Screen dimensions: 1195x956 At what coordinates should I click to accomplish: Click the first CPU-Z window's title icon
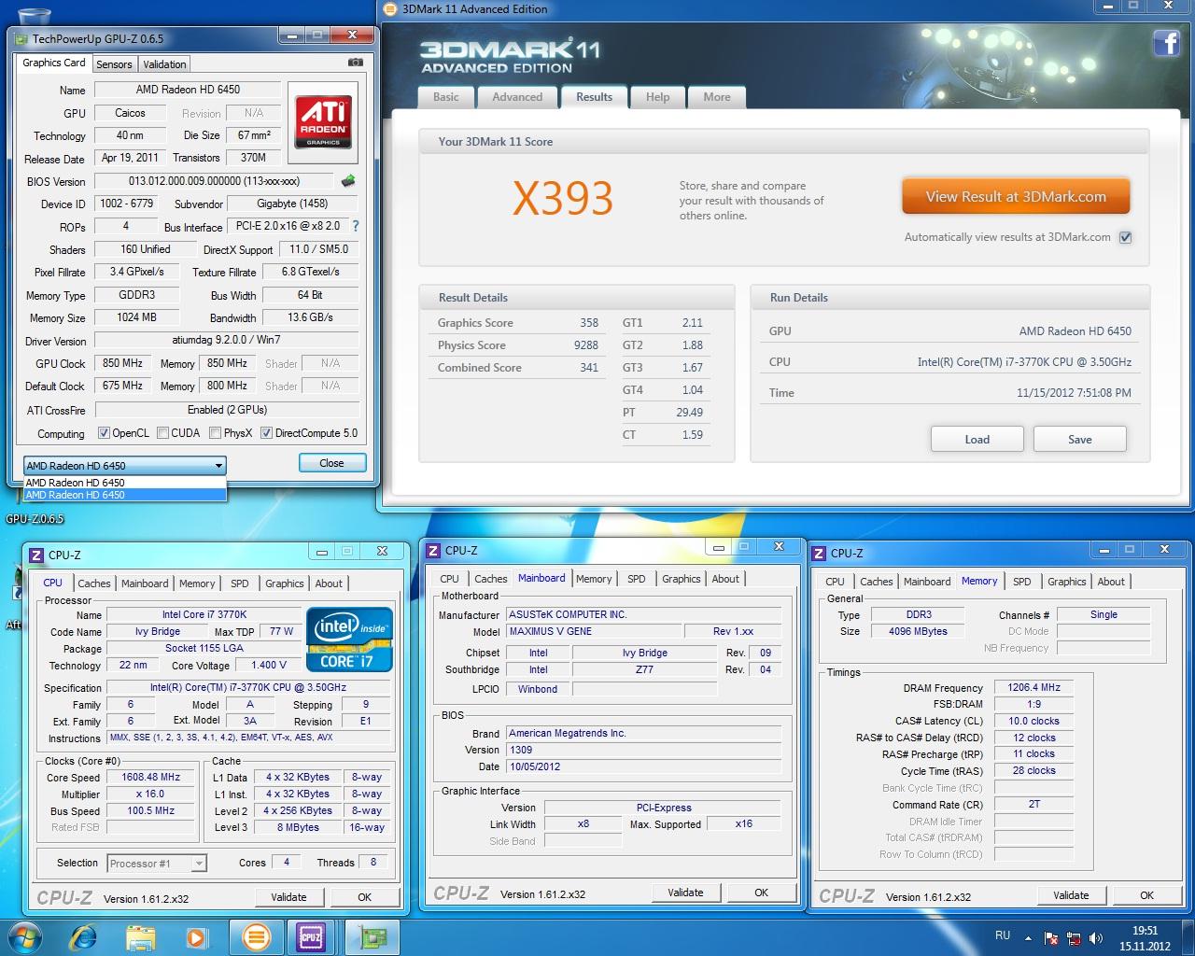(36, 555)
